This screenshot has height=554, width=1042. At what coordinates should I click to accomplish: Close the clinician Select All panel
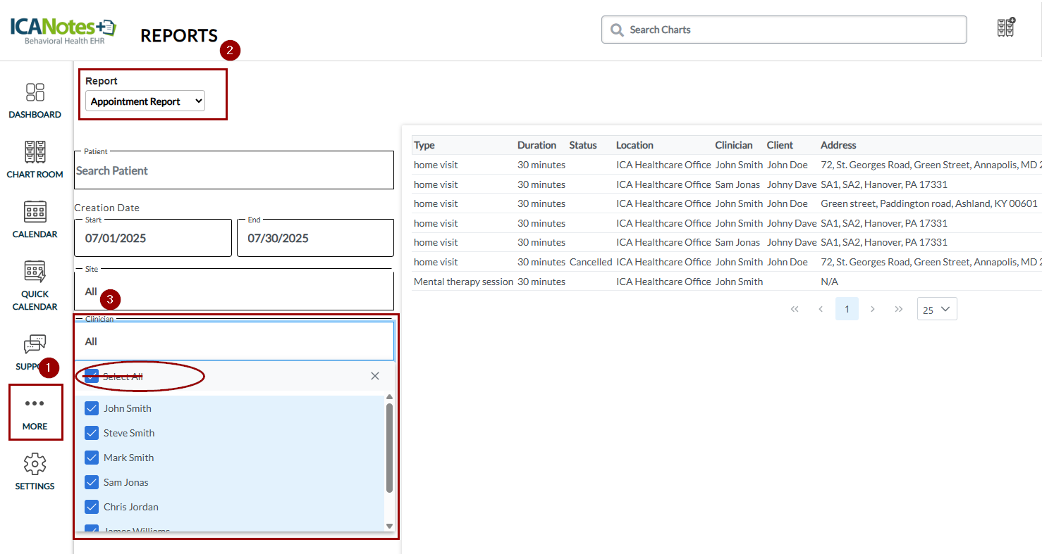(x=375, y=376)
